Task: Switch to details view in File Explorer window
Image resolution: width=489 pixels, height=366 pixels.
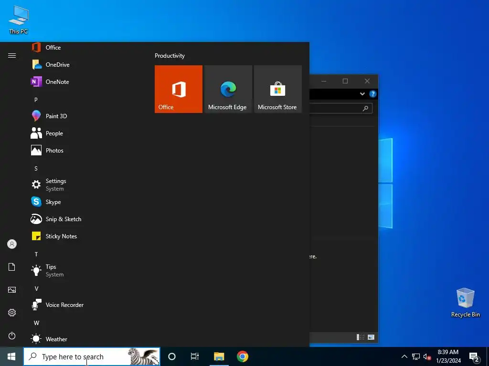Action: tap(361, 337)
